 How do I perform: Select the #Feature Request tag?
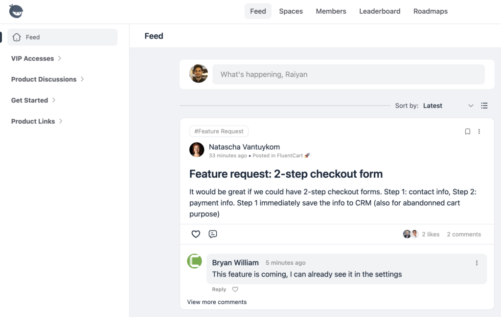click(x=219, y=131)
